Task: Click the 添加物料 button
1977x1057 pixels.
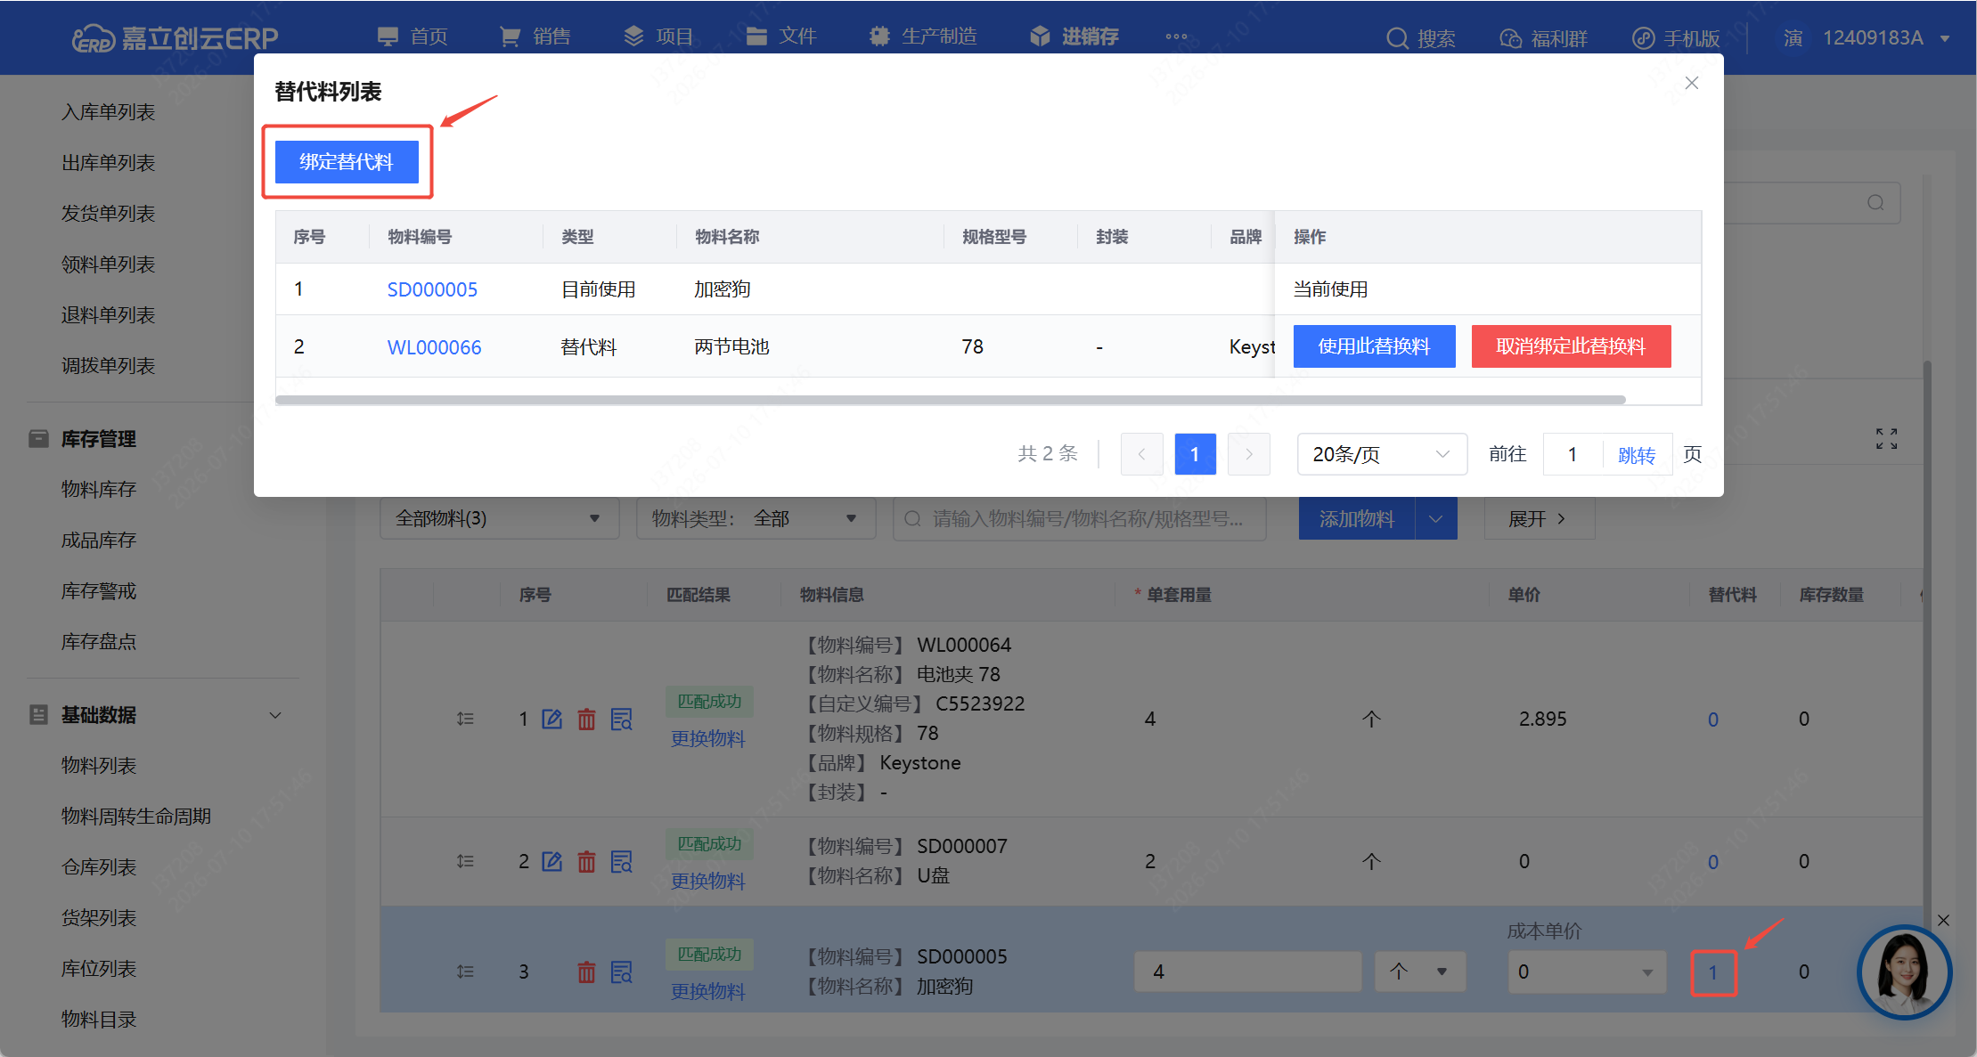Action: pos(1356,518)
